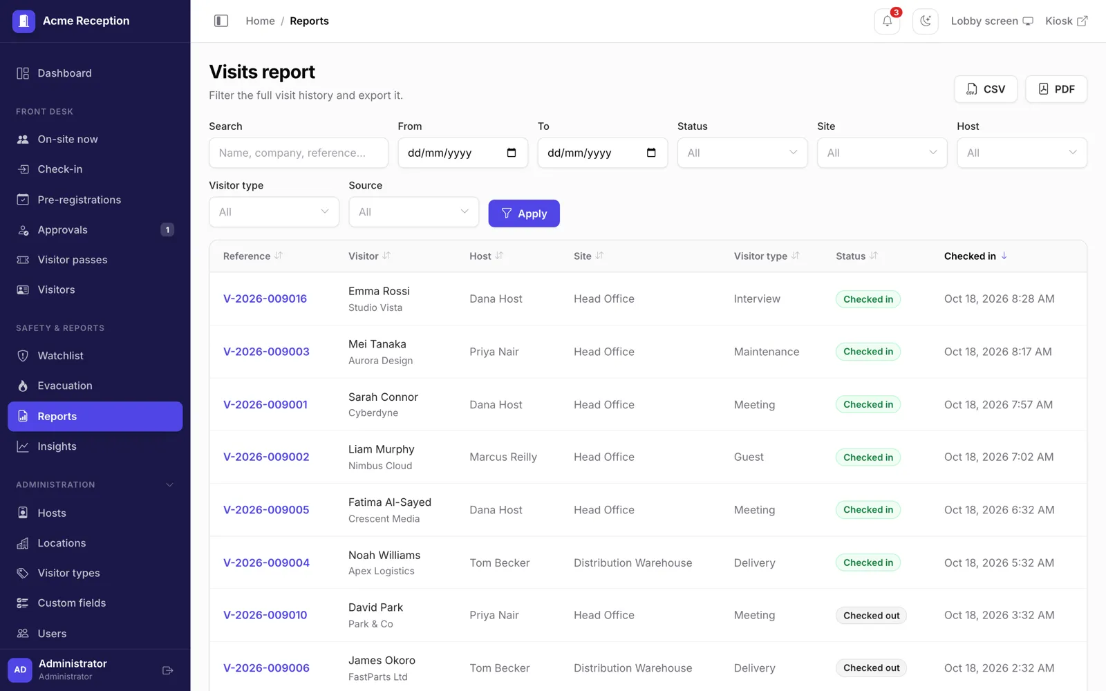Click the Approvals sidebar icon
The height and width of the screenshot is (691, 1106).
23,230
